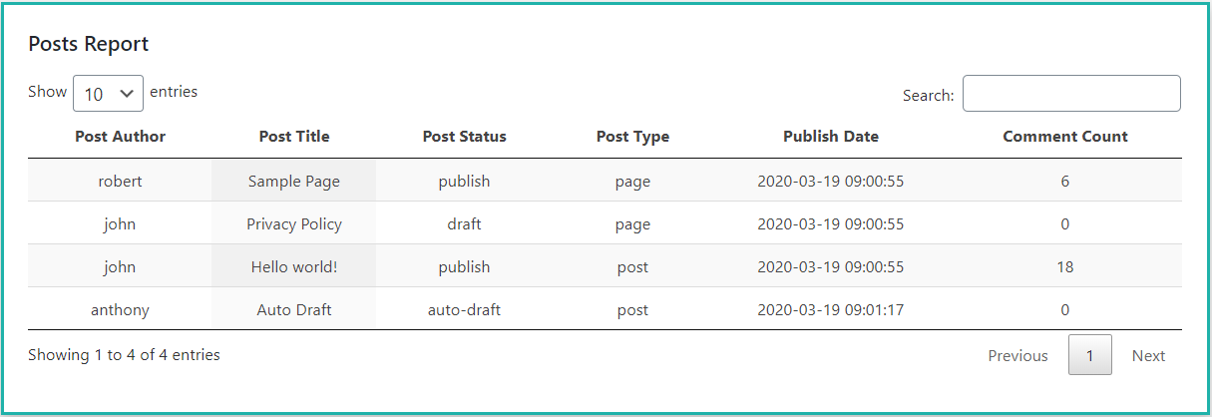Select the Privacy Policy title cell
1212x417 pixels.
294,223
